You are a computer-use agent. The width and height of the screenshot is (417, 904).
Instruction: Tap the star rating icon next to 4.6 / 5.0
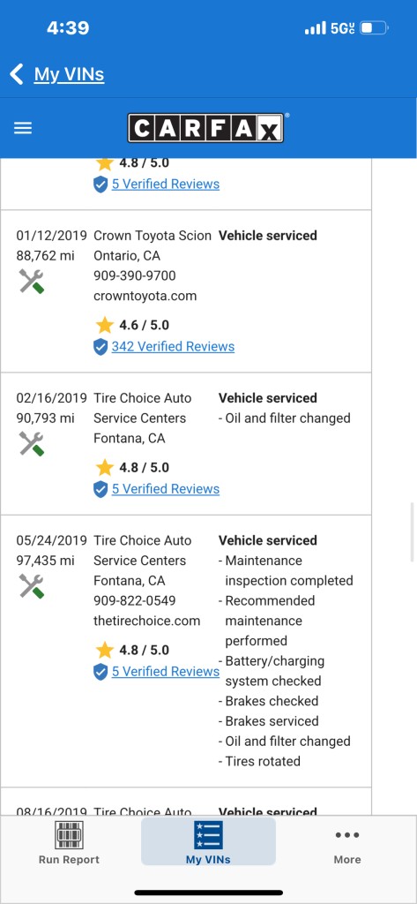tap(104, 325)
